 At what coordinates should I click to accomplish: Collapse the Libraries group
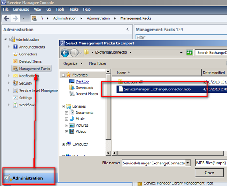coord(63,106)
